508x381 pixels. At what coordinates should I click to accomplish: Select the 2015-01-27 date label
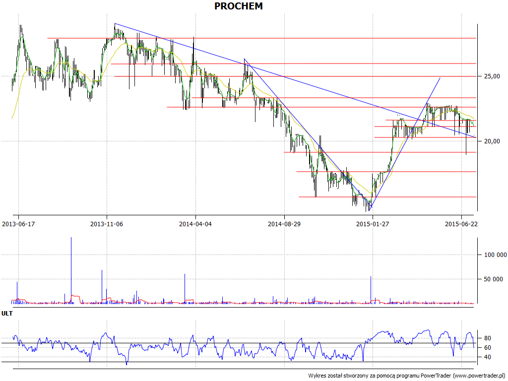point(373,224)
